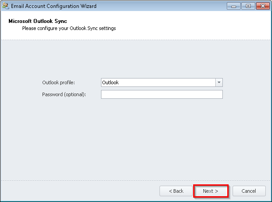
Task: Select the "Outlook" value in profile box
Action: (x=110, y=82)
